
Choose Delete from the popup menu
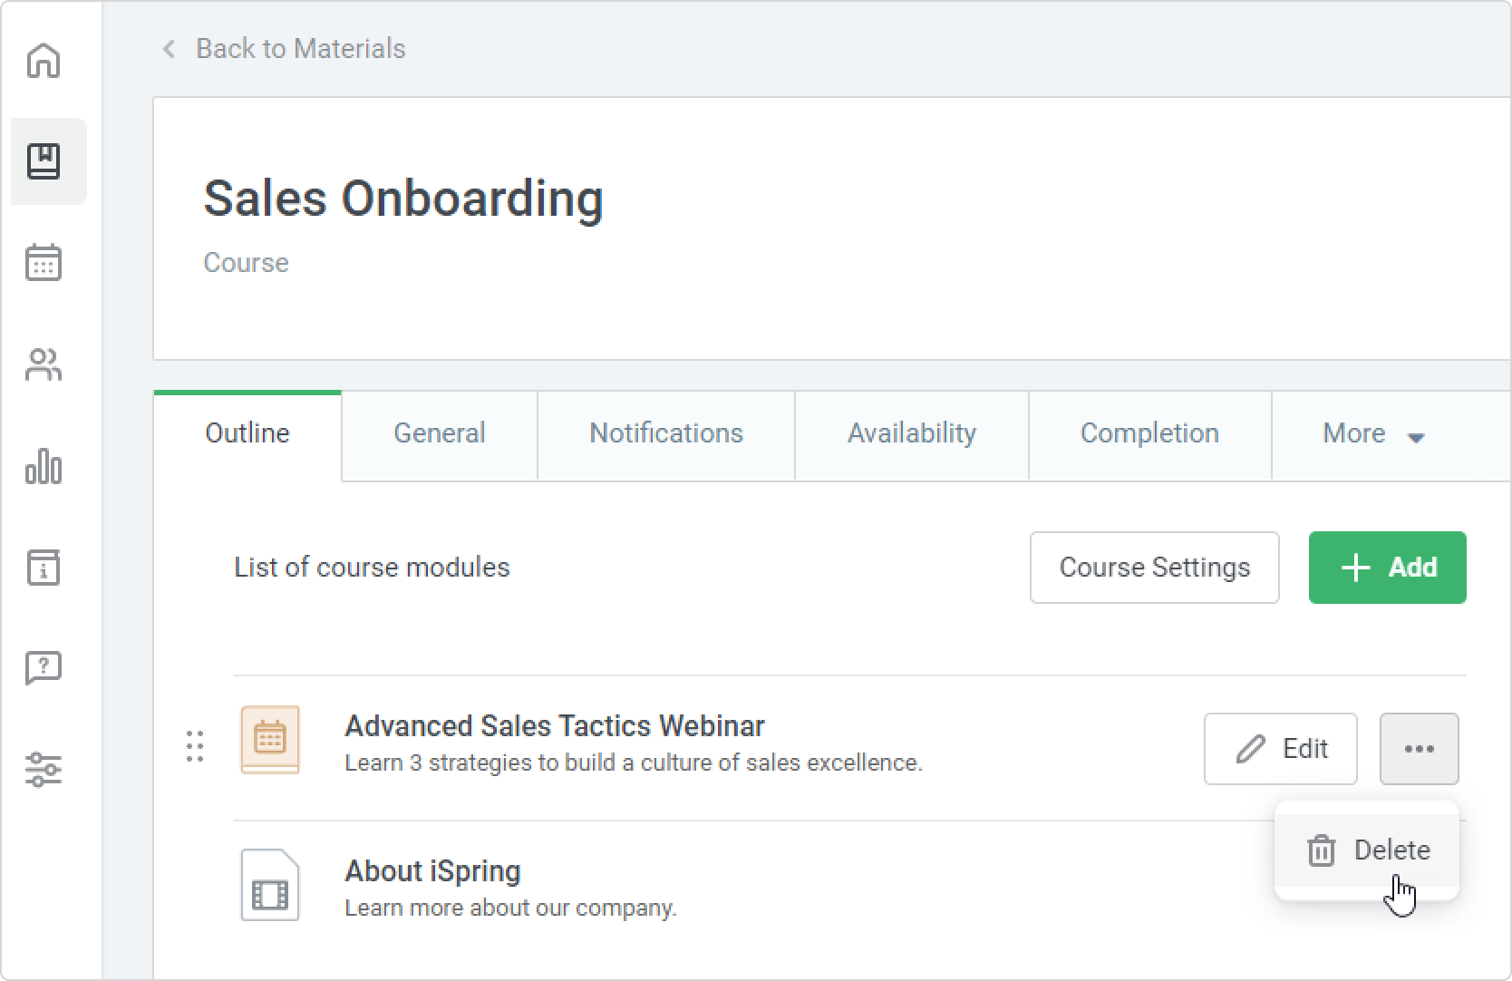[1369, 850]
